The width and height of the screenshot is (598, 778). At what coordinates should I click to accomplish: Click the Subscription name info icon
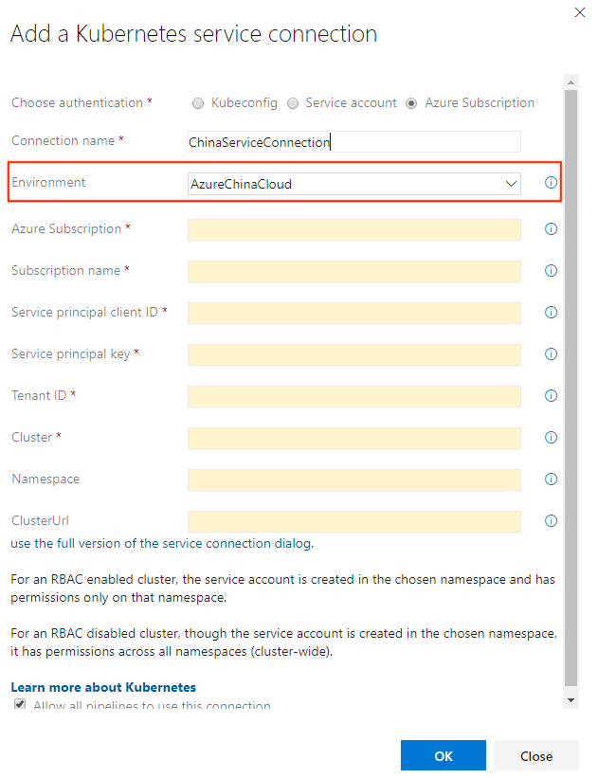pos(551,270)
